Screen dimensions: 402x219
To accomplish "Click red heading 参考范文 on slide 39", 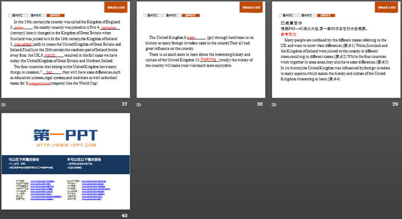I will coord(288,34).
